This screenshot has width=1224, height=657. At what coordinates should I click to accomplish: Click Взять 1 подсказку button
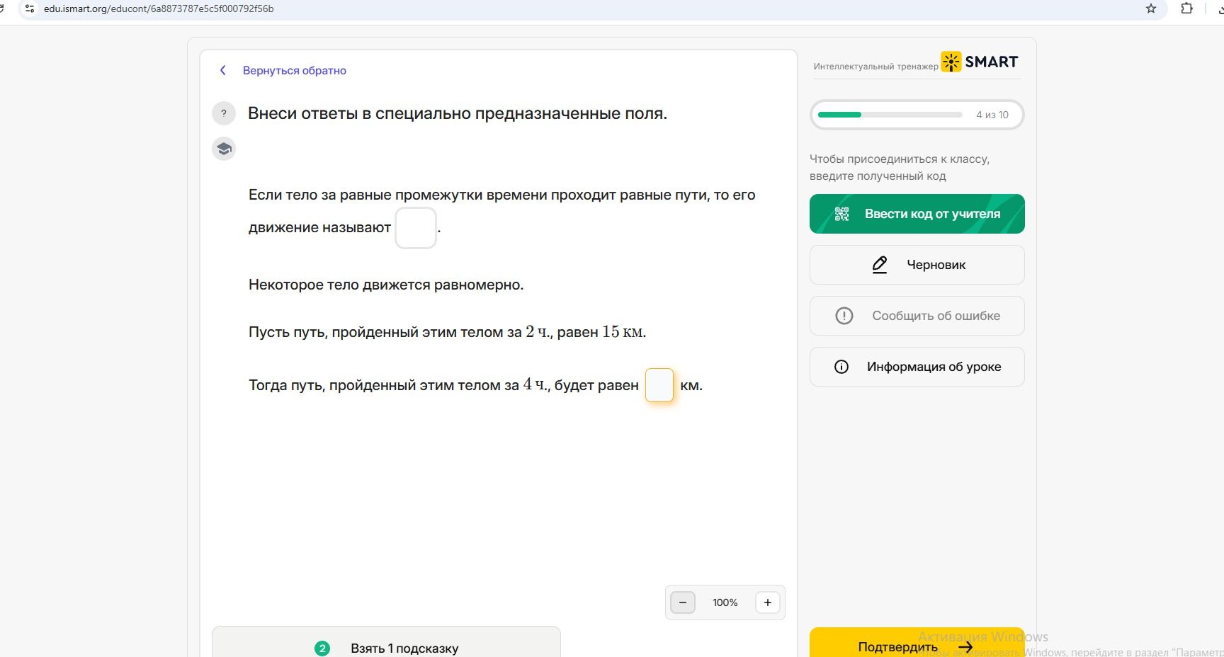[386, 643]
